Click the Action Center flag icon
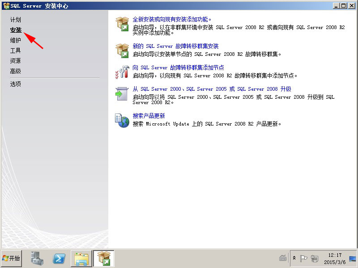Image resolution: width=358 pixels, height=268 pixels. point(303,258)
